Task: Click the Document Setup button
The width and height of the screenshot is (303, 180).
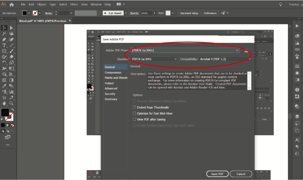Action: coord(189,13)
